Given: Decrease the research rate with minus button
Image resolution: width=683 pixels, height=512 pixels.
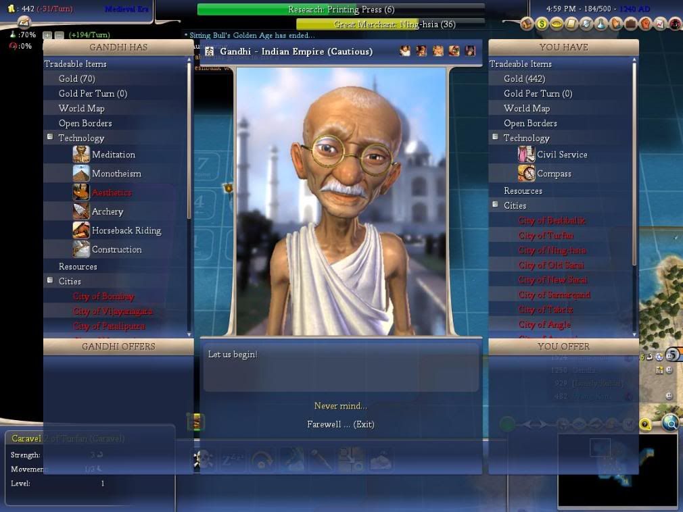Looking at the screenshot, I should pyautogui.click(x=60, y=35).
